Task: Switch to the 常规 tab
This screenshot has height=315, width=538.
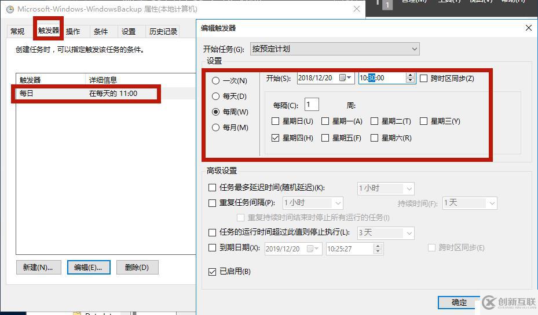Action: click(17, 31)
